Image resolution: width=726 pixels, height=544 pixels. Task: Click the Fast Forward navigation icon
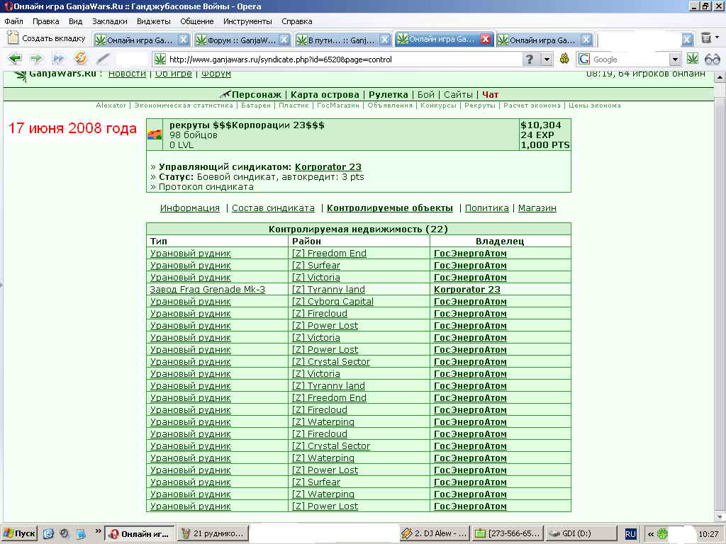click(x=59, y=59)
